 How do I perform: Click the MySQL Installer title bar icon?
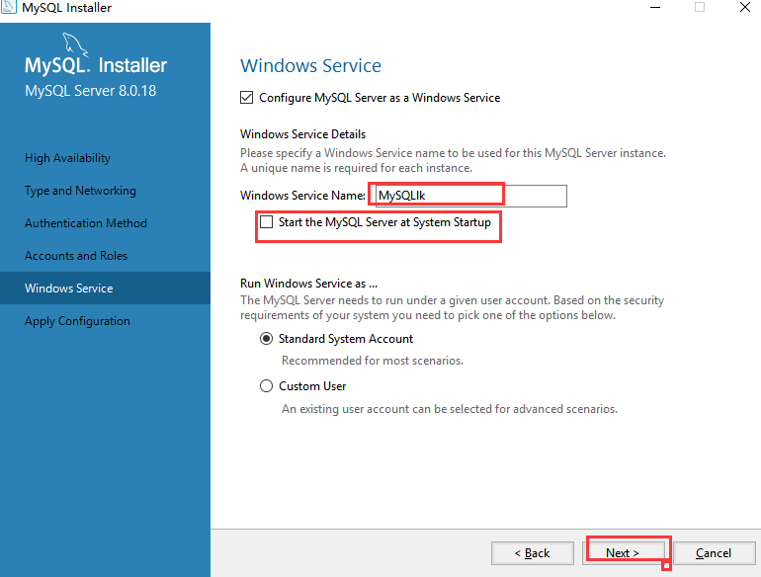click(x=9, y=7)
